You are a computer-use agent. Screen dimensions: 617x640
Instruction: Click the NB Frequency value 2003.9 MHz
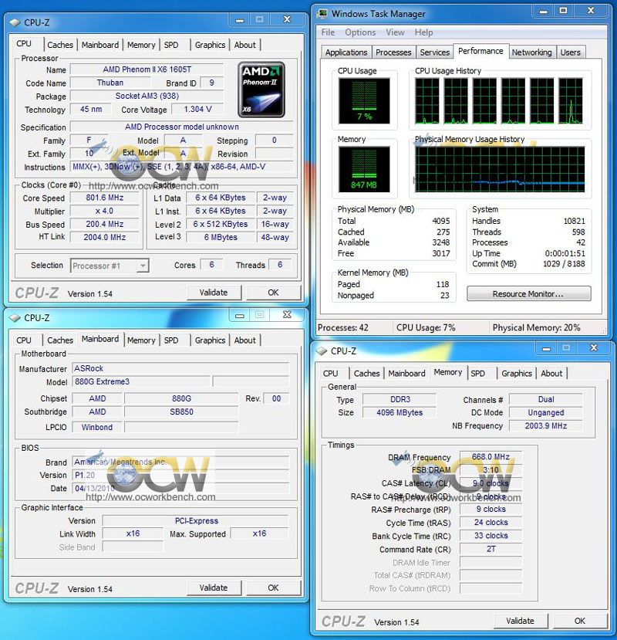point(545,425)
